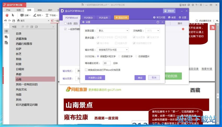Image resolution: width=222 pixels, height=127 pixels.
Task: Click the help question icon in 设置 dialog
Action: tap(158, 22)
